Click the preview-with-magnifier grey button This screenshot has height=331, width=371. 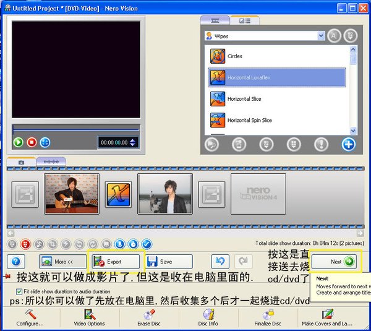[x=211, y=144]
